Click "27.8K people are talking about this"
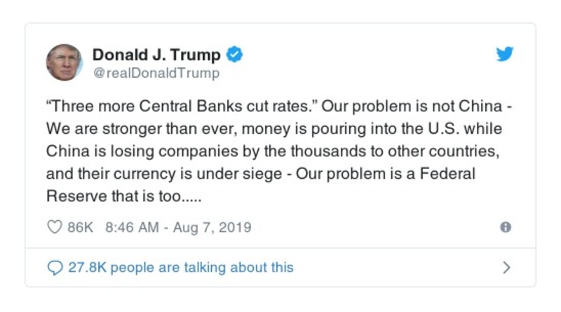Screen dimensions: 561x312 [x=181, y=267]
